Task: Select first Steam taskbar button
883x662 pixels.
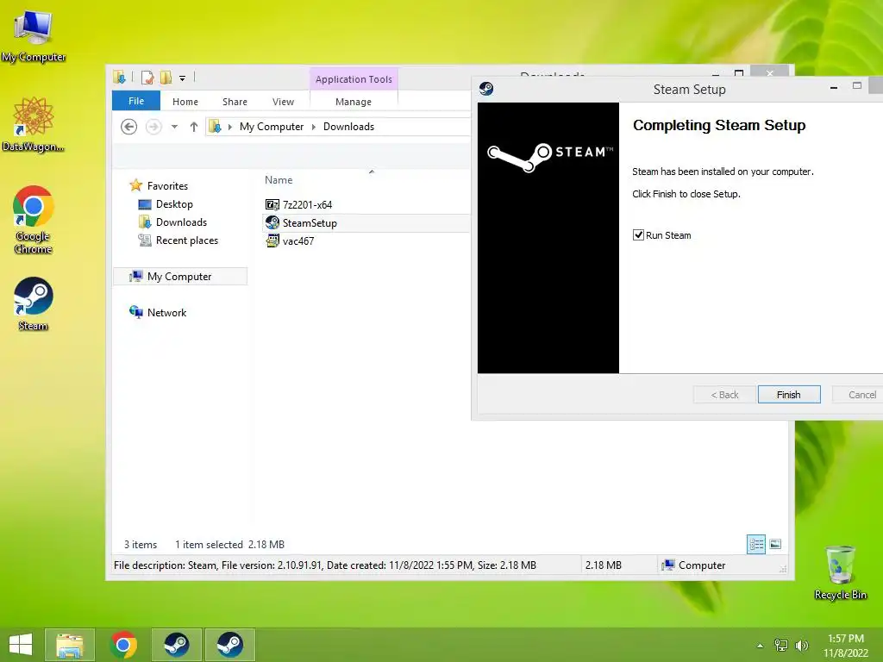Action: [x=176, y=645]
